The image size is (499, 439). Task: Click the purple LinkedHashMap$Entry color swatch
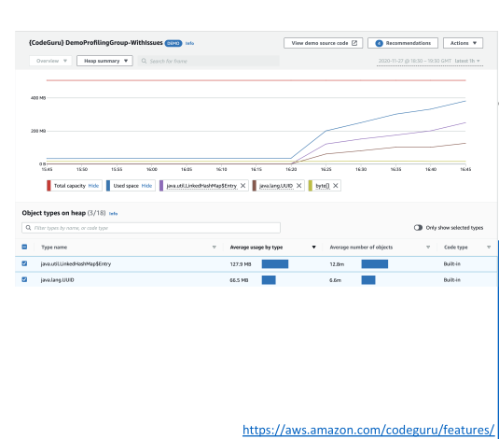coord(161,186)
